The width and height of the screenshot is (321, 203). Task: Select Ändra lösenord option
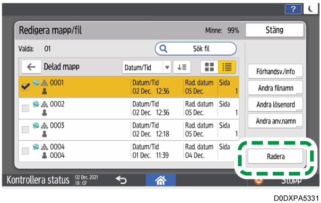(x=276, y=105)
